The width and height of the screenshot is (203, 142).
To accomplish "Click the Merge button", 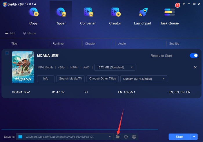I will pyautogui.click(x=29, y=33).
